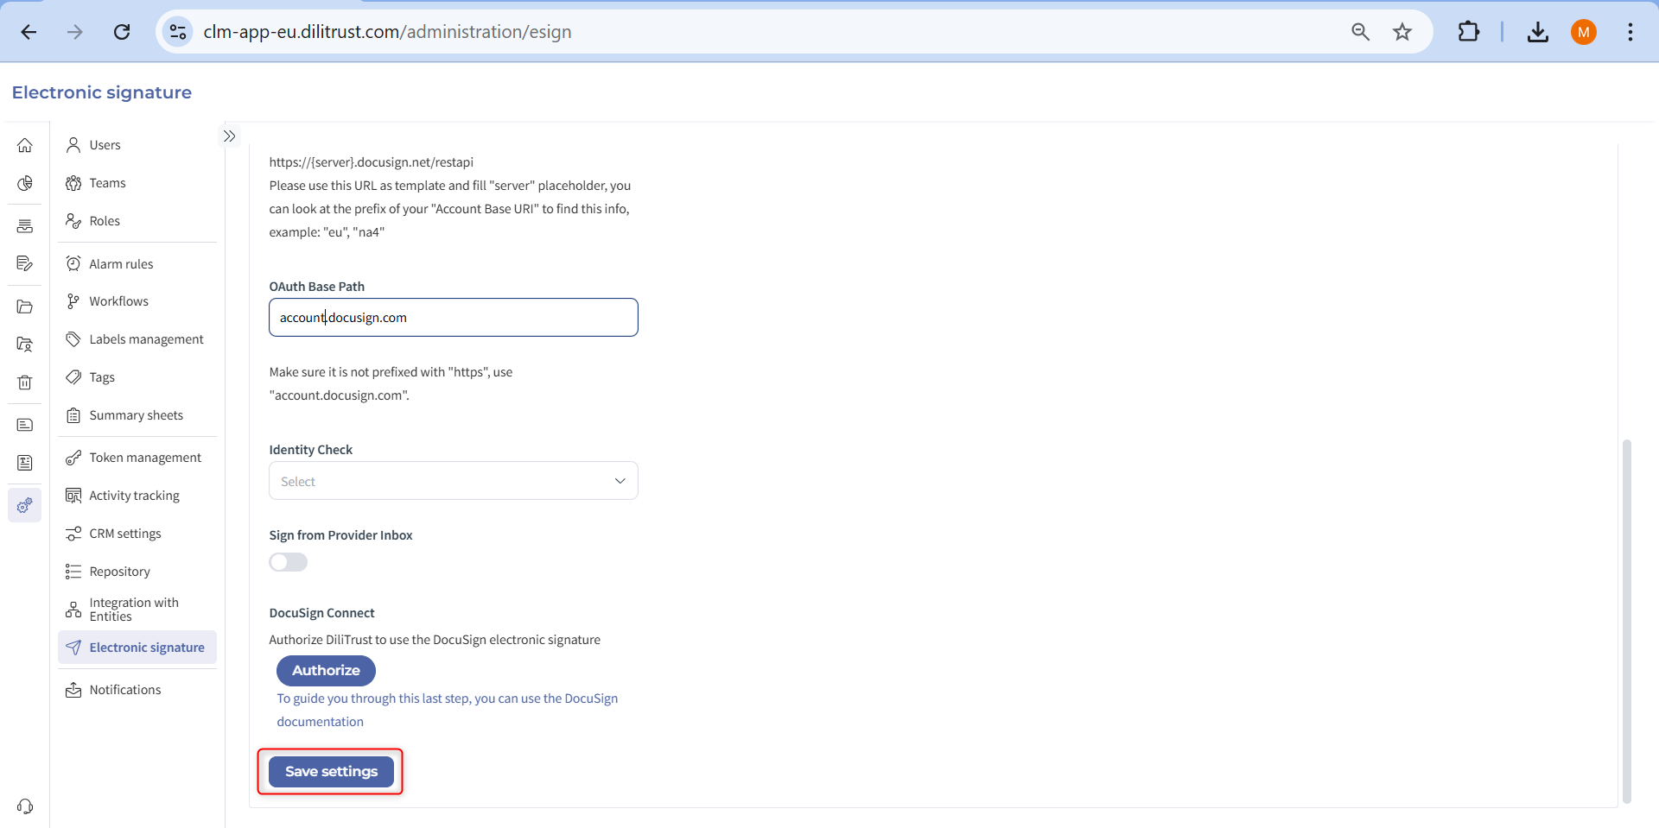Click the stacked layers icon in left rail
The image size is (1659, 828).
(25, 226)
